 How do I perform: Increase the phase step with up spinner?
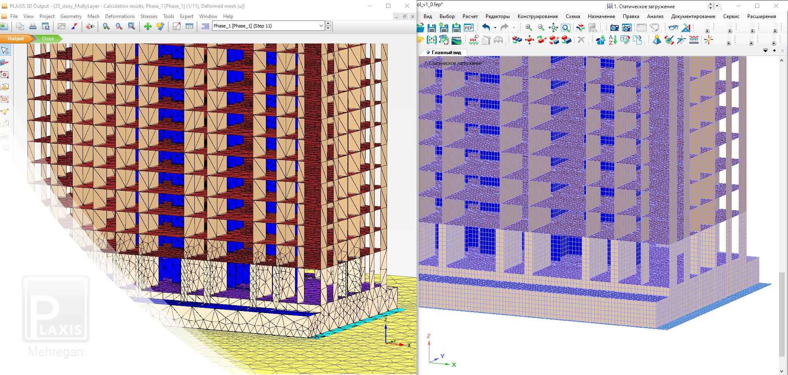point(328,24)
